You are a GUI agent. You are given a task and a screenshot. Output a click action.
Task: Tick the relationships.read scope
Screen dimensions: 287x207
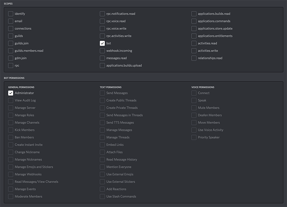[x=194, y=58]
